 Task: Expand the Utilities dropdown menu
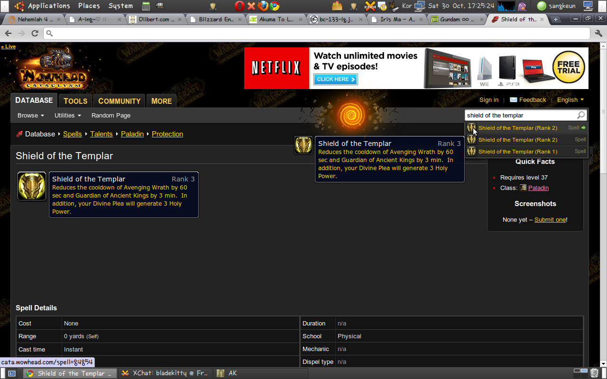(x=67, y=116)
